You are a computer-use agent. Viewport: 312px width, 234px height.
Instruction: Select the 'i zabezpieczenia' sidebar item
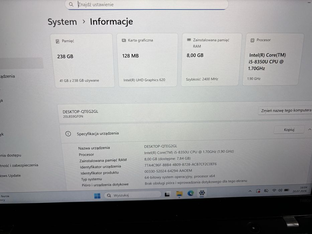(x=19, y=165)
